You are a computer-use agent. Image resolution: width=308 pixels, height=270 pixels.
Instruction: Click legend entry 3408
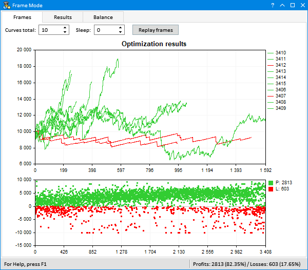[277, 102]
